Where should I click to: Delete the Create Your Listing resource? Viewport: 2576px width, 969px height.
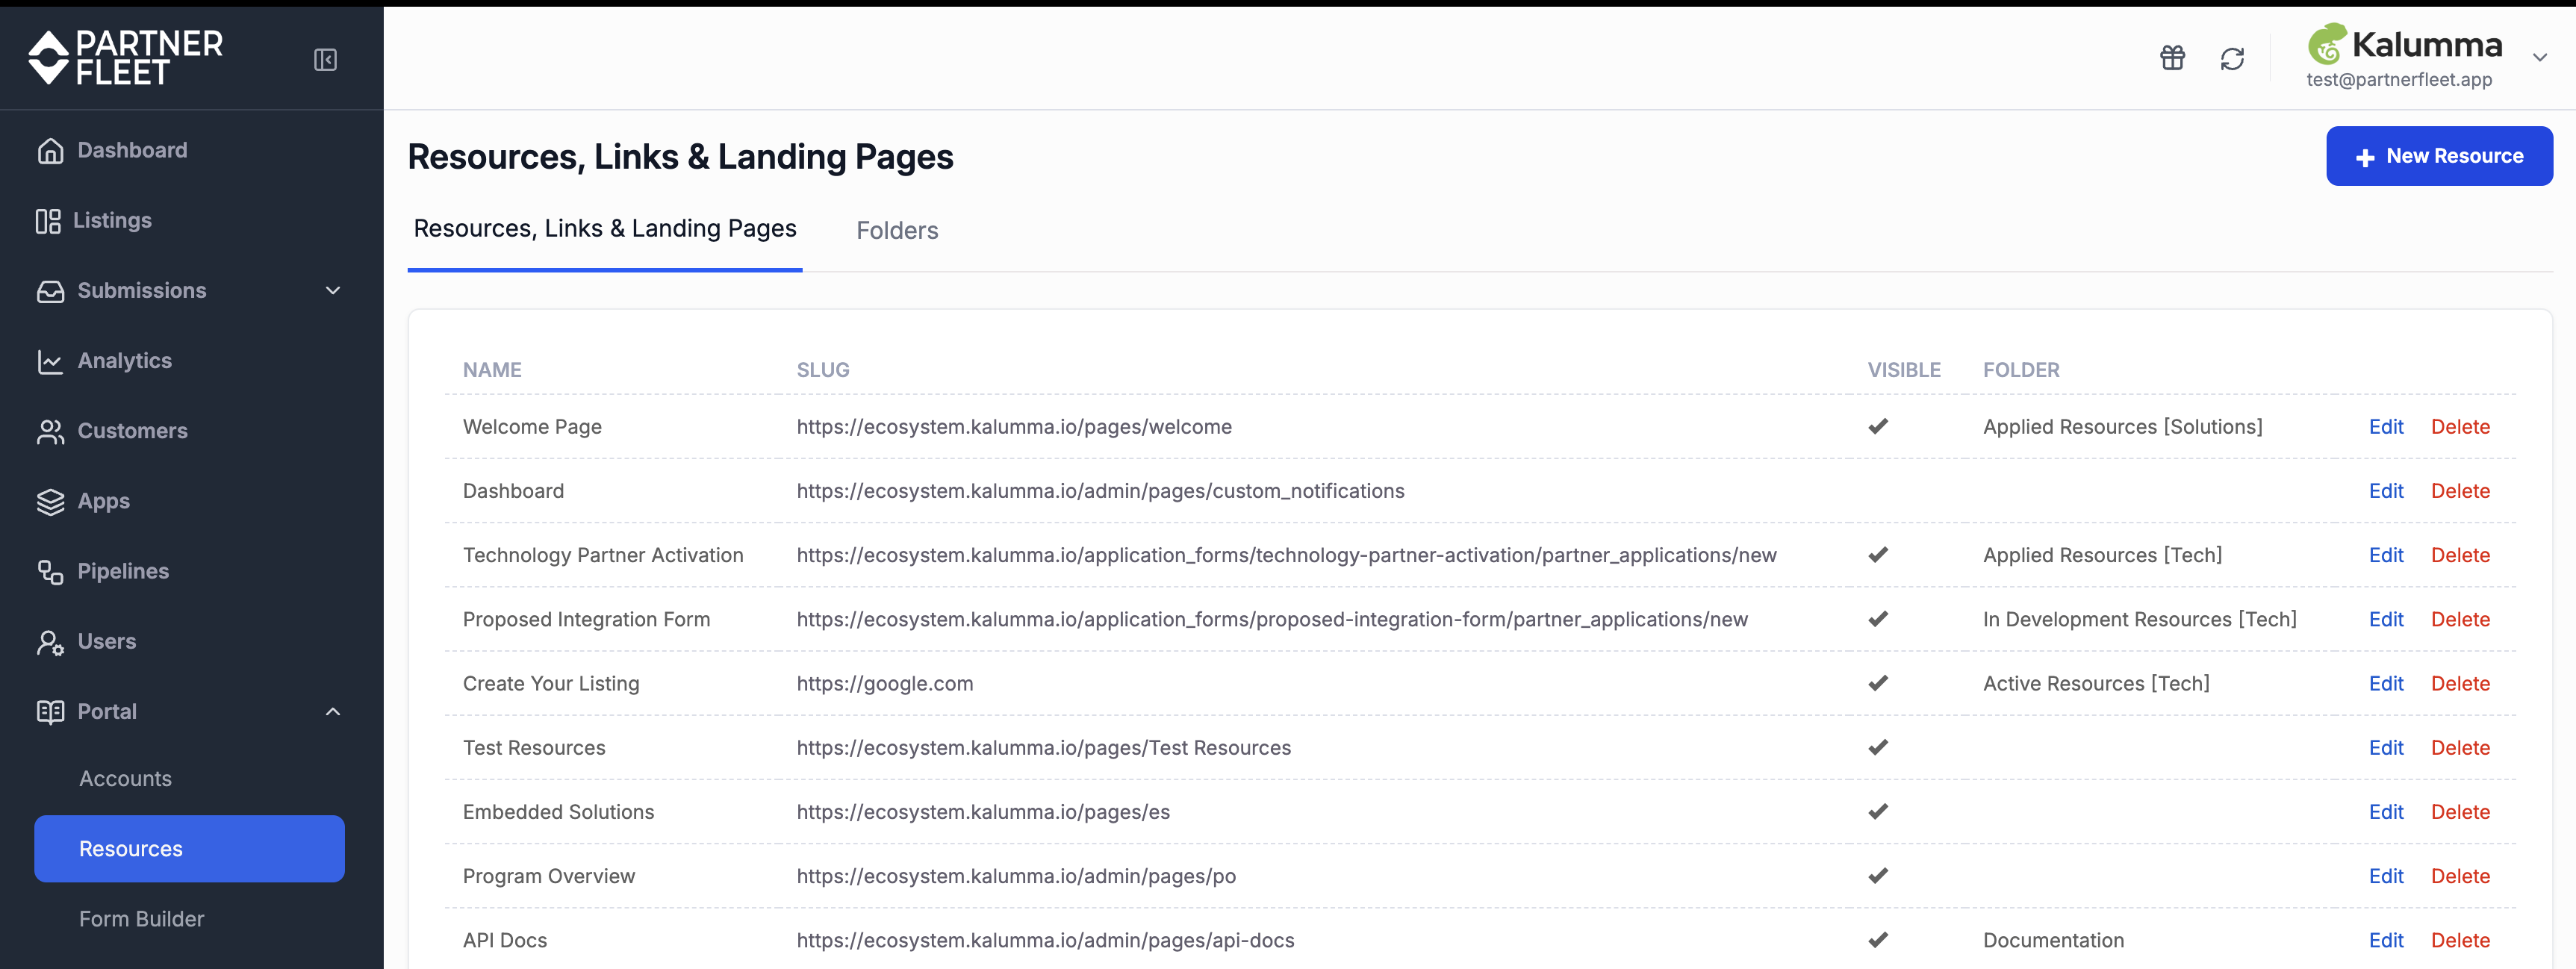point(2460,684)
